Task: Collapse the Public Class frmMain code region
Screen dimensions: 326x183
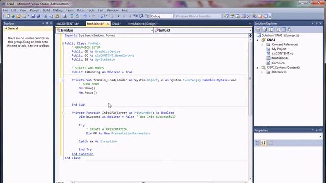Action: tap(63, 44)
